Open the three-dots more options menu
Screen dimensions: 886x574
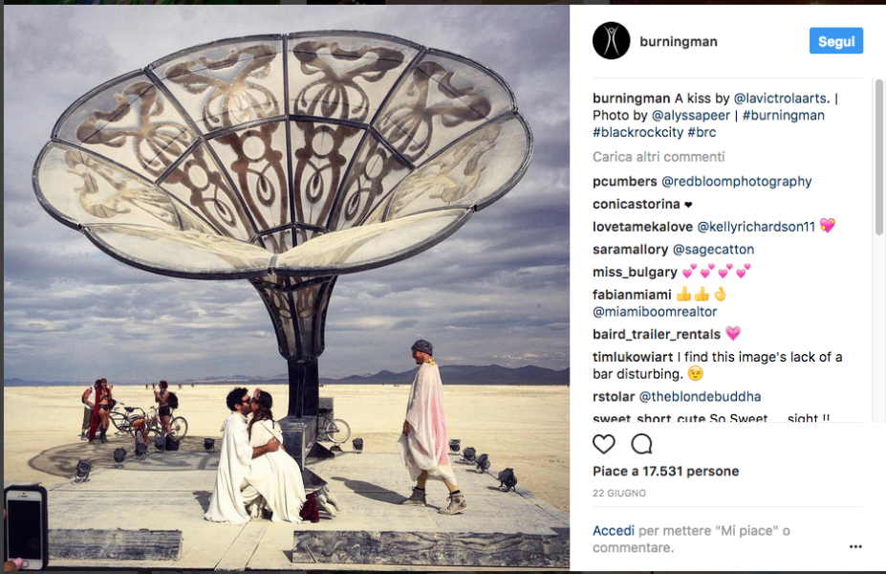[x=855, y=546]
